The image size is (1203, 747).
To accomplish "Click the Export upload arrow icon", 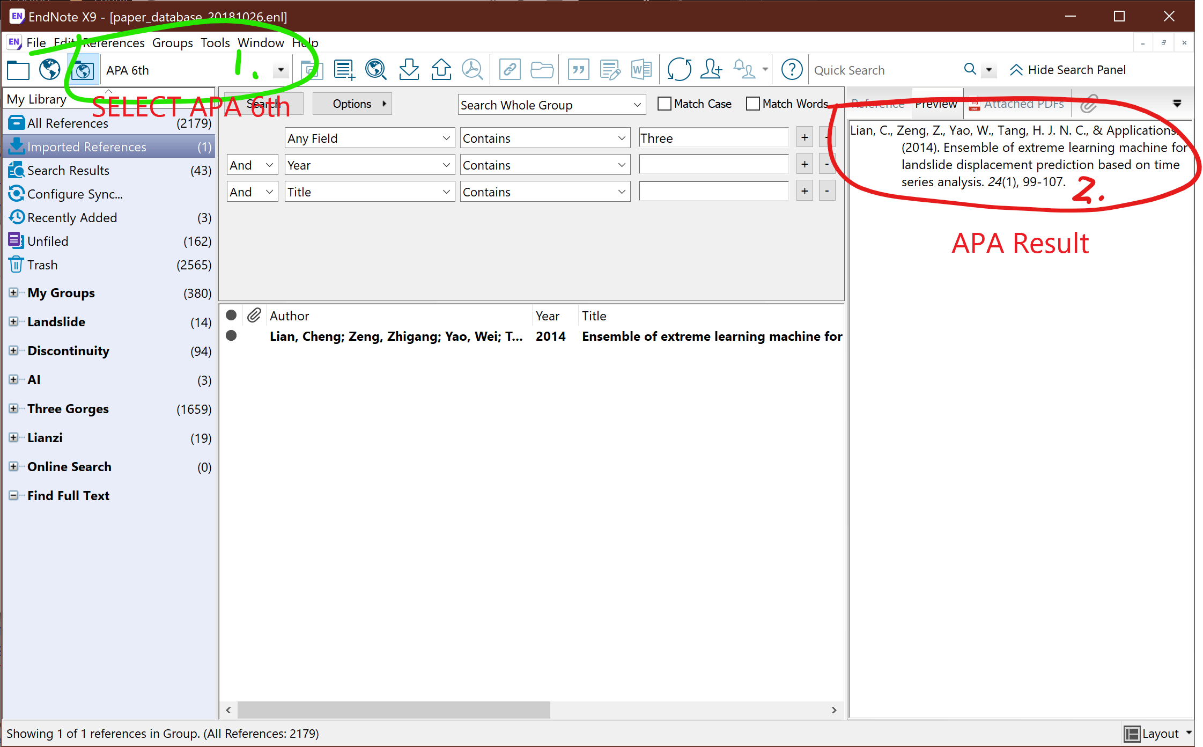I will 441,70.
